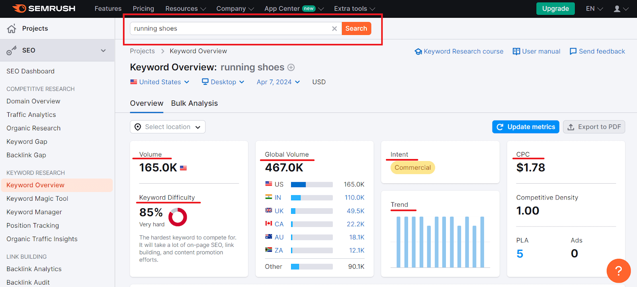Click the Projects breadcrumb link
This screenshot has width=637, height=287.
tap(142, 51)
